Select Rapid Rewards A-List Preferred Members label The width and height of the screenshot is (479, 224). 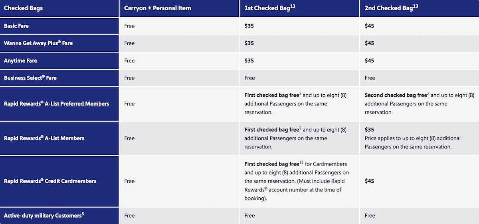(56, 103)
